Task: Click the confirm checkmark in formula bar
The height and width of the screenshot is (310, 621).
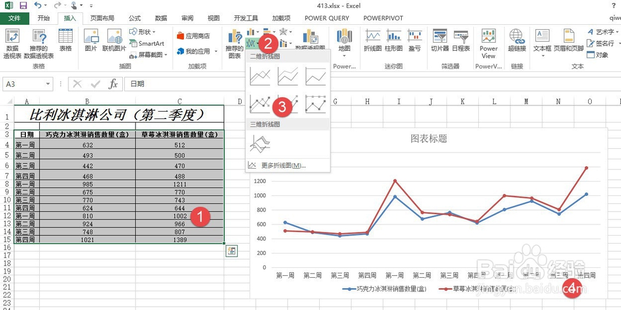Action: 96,84
